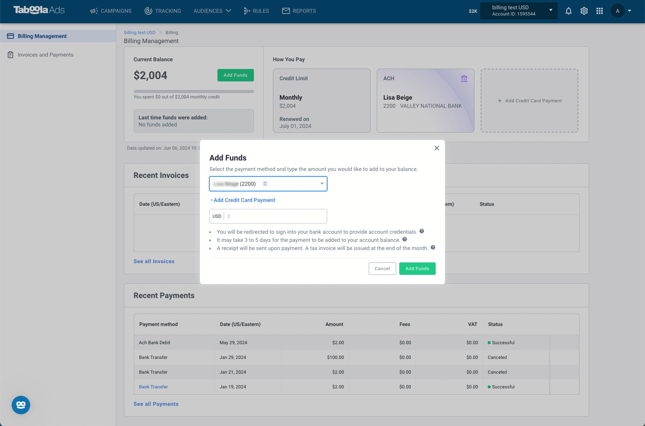
Task: Click the user avatar A
Action: 617,11
